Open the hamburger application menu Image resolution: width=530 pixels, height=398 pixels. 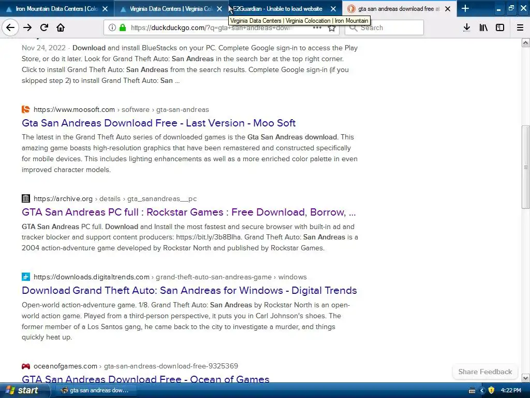[520, 27]
